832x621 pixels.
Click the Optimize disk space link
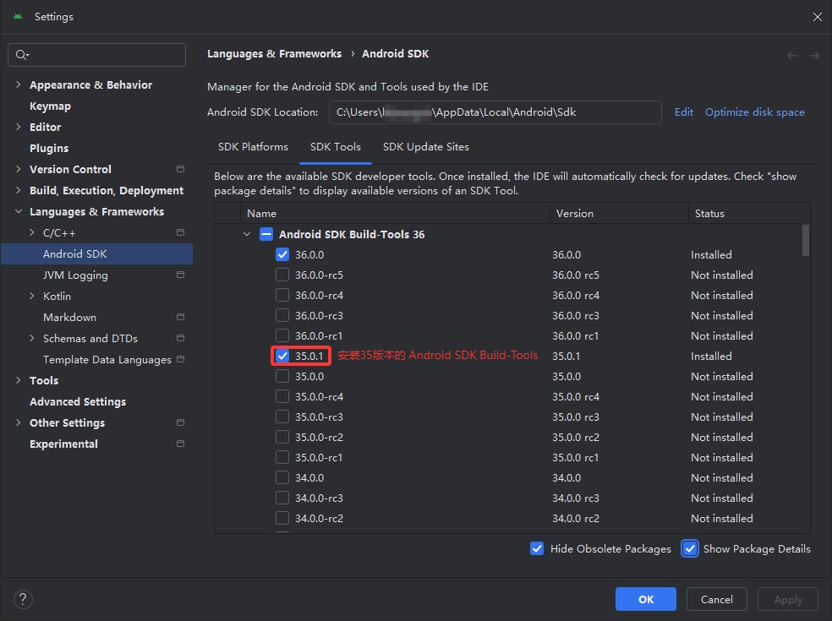point(754,112)
